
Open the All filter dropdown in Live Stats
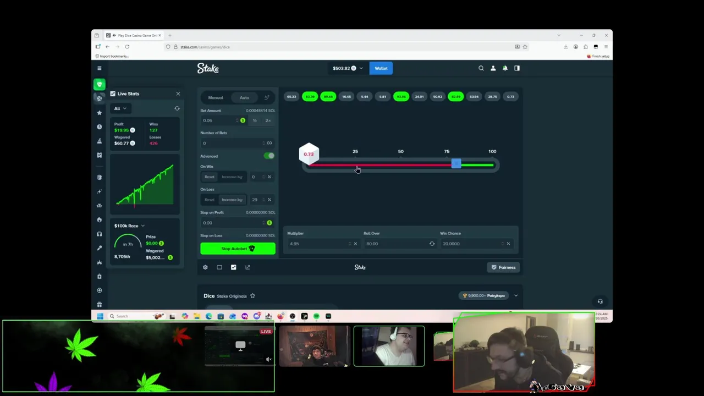120,108
